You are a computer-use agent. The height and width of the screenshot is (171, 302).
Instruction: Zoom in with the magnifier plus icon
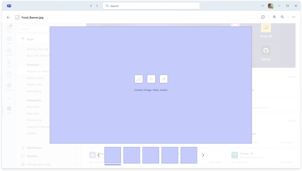pos(274,17)
